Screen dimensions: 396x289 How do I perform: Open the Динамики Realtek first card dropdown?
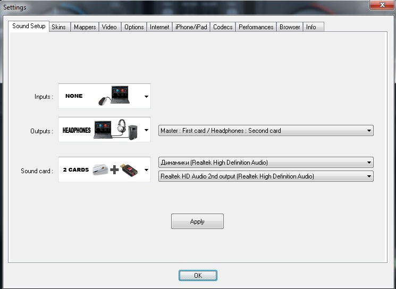click(266, 162)
